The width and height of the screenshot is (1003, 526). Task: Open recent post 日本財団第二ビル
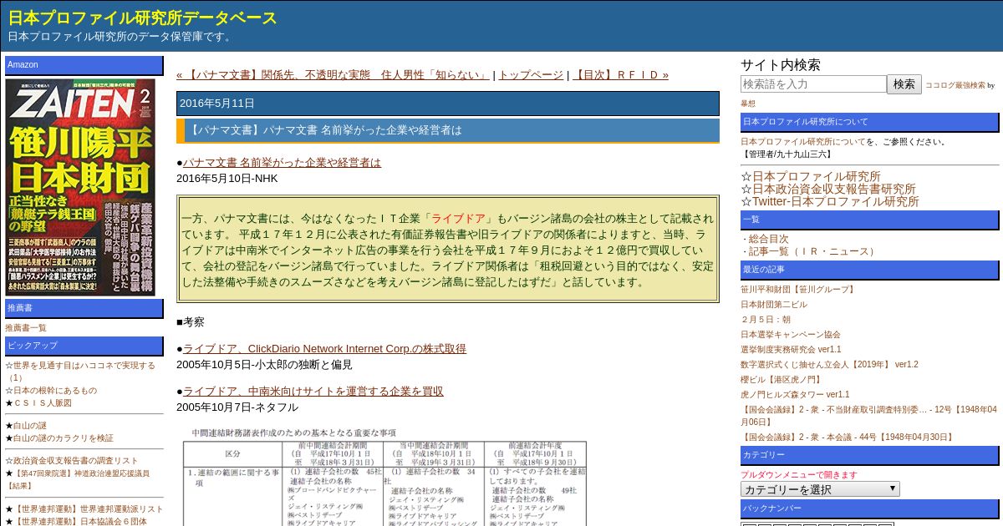(774, 305)
